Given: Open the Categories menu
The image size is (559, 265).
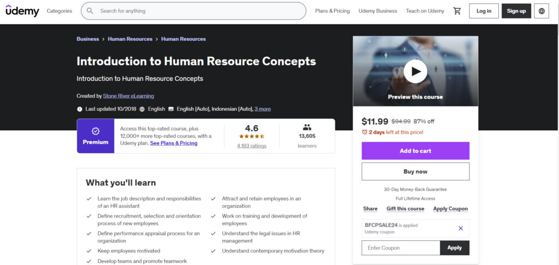Looking at the screenshot, I should [x=60, y=11].
